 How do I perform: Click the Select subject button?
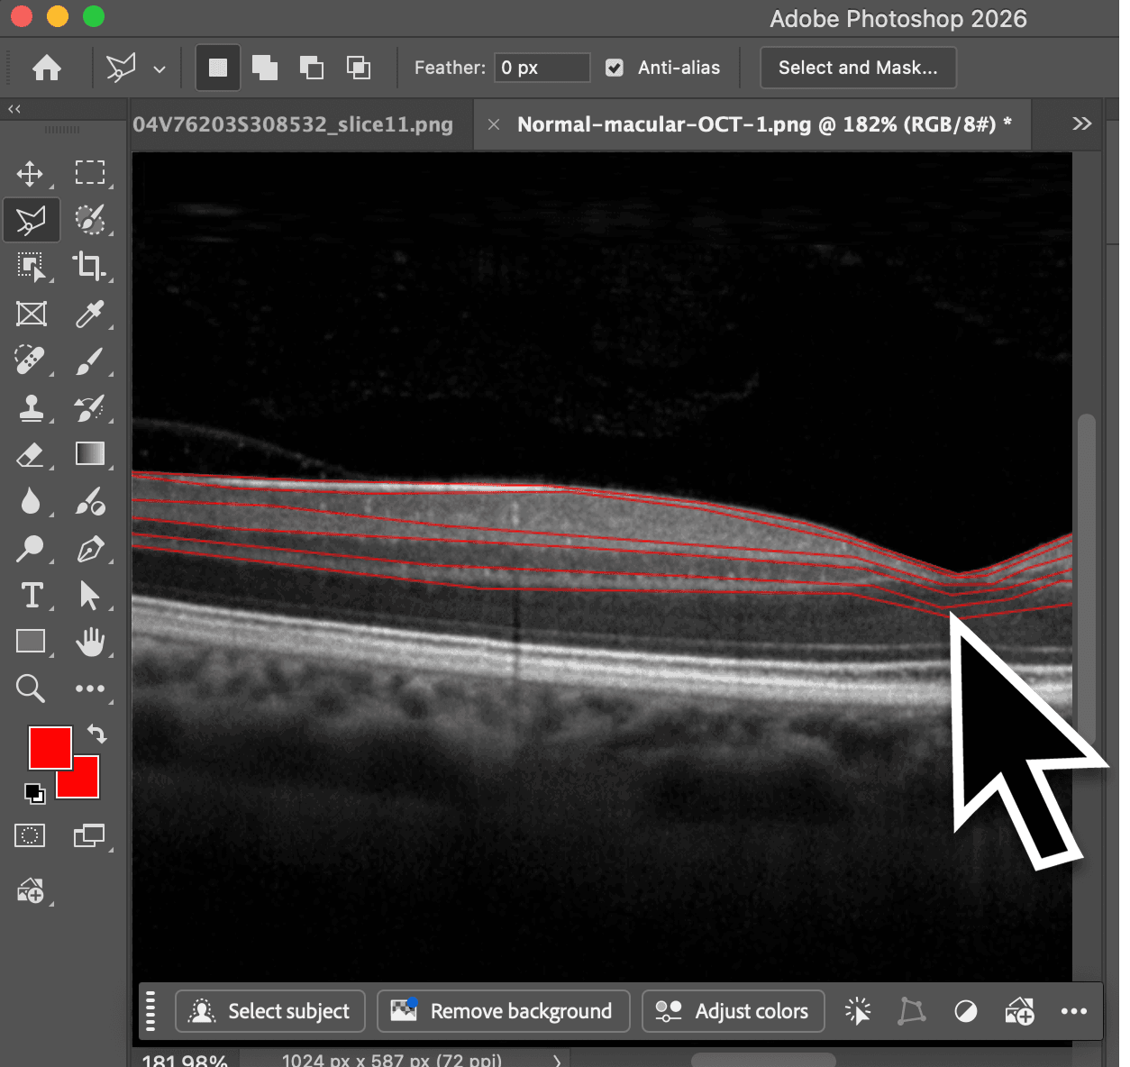[x=270, y=1011]
